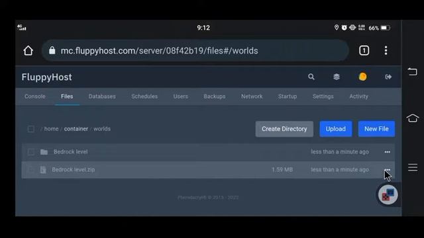Check the Bedrock level folder checkbox
The image size is (424, 238).
pos(31,152)
